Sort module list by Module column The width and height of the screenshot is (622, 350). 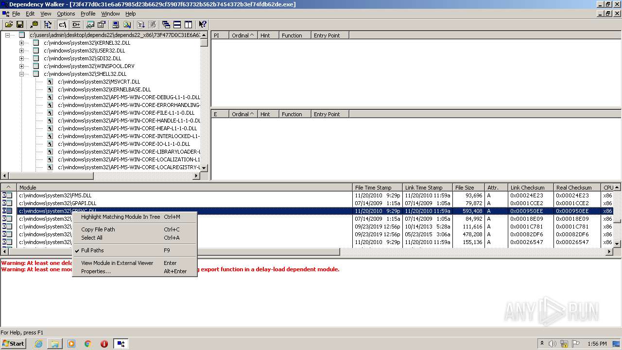(185, 188)
